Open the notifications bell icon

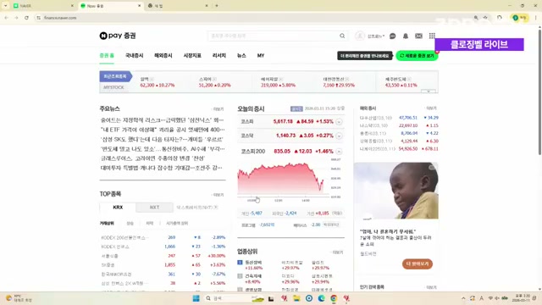(x=406, y=36)
